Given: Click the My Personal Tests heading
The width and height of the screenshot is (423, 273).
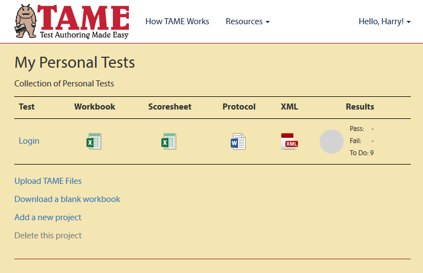Looking at the screenshot, I should 74,63.
